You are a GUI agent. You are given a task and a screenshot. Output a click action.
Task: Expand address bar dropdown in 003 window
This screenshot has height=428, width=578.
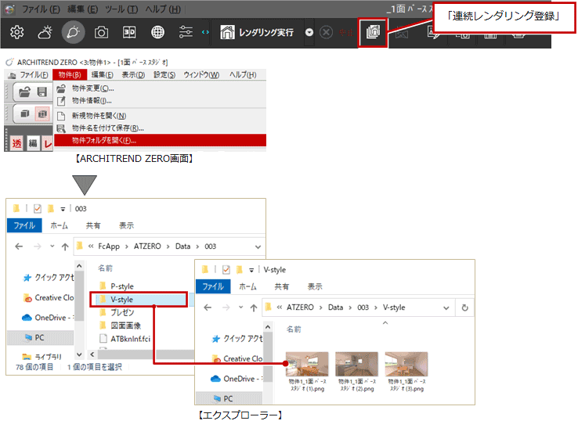(x=258, y=246)
